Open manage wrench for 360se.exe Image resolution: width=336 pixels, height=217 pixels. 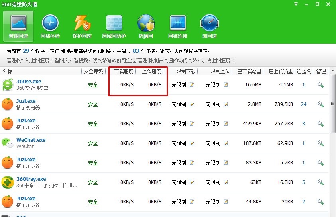[320, 85]
